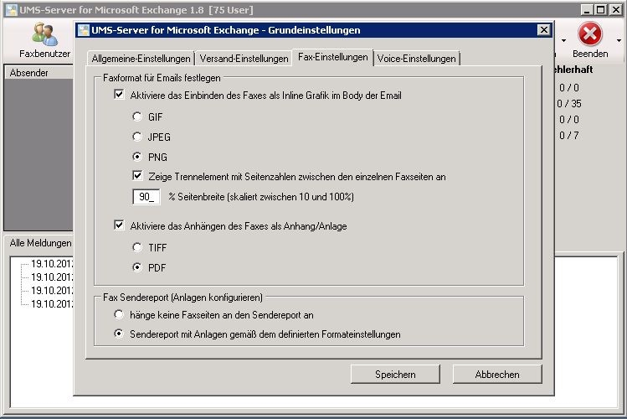The height and width of the screenshot is (419, 627).
Task: Select the GIF format radio button
Action: [137, 116]
